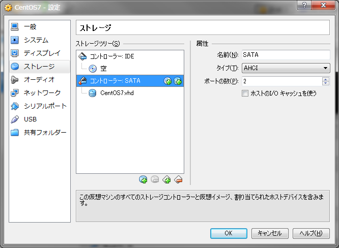
Task: Click the monitor icon next to 一般
Action: point(15,27)
